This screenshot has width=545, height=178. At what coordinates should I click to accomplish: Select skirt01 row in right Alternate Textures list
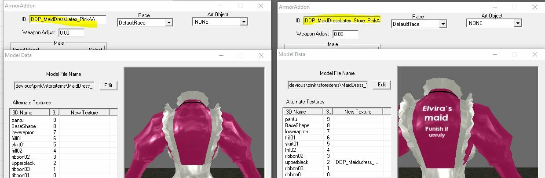(x=337, y=143)
